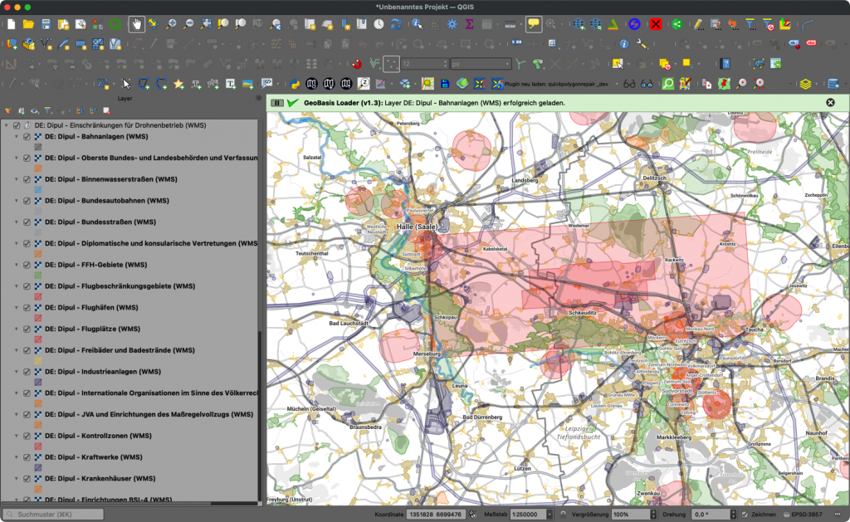850x522 pixels.
Task: Collapse the Dipul Einschränkungen für Drohnenbetrieb group
Action: [x=7, y=125]
